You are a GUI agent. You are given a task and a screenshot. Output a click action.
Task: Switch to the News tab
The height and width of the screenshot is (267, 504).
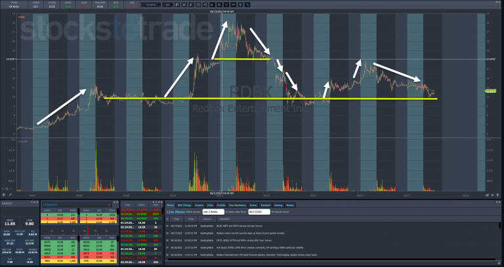point(170,205)
